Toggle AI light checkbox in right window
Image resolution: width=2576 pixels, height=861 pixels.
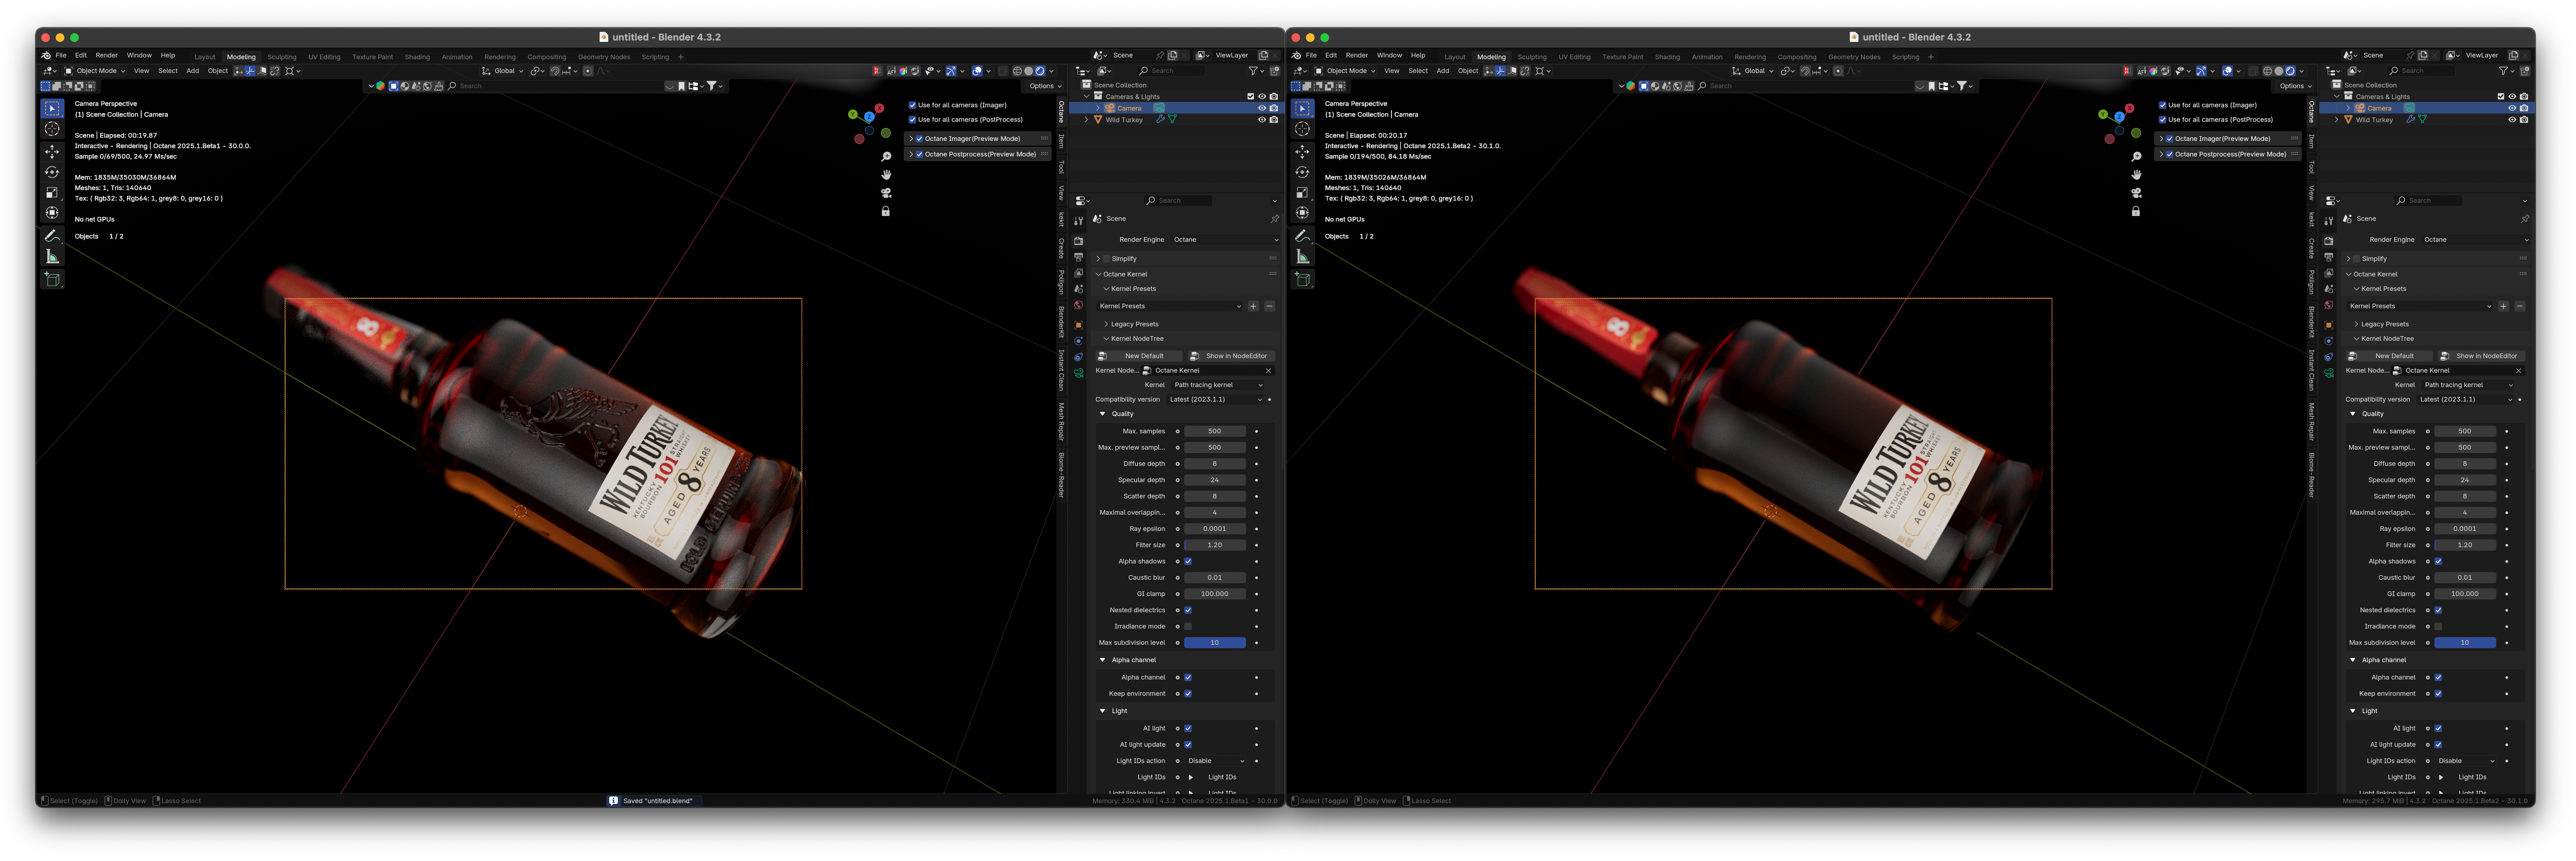(2438, 729)
